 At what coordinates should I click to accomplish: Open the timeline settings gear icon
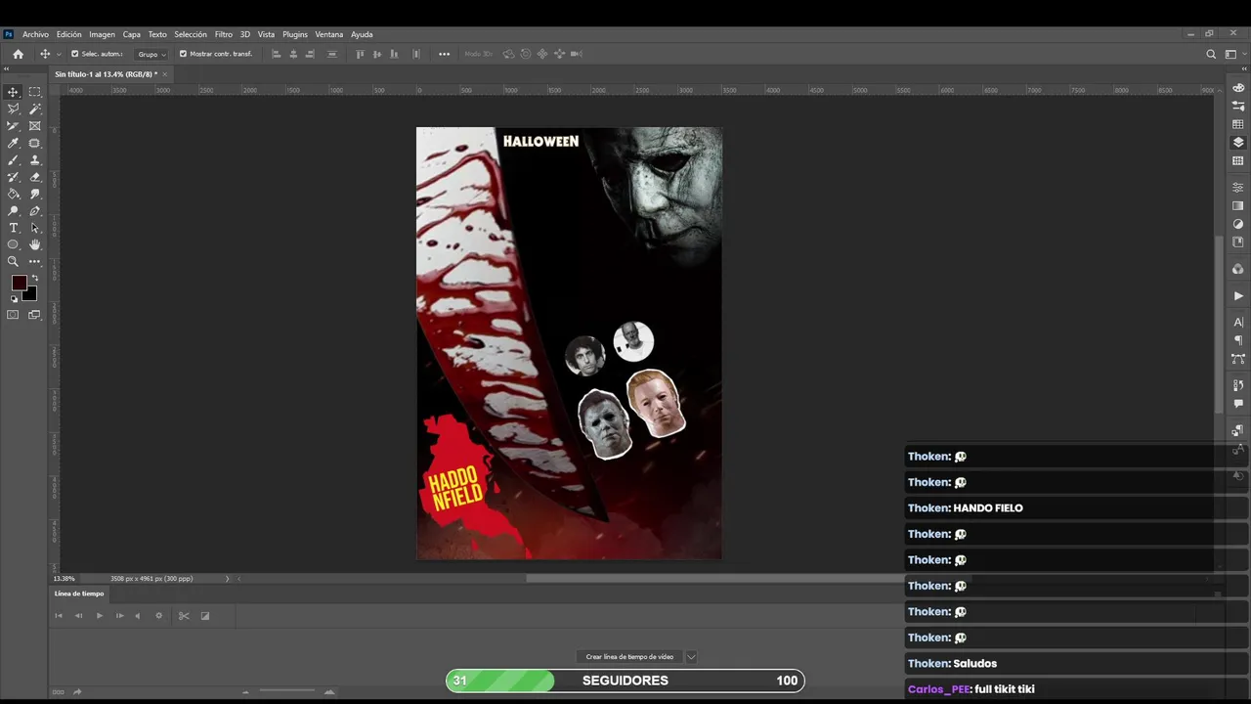(x=159, y=616)
